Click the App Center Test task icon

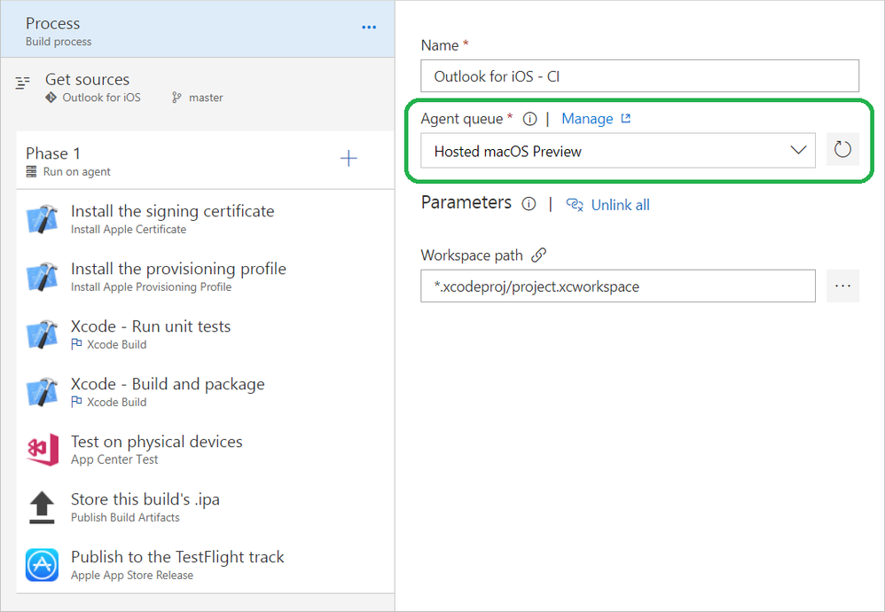pos(43,450)
